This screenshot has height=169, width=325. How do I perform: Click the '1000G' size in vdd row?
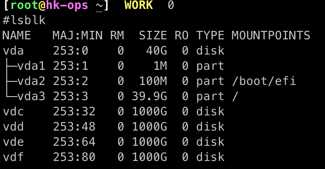(x=150, y=127)
